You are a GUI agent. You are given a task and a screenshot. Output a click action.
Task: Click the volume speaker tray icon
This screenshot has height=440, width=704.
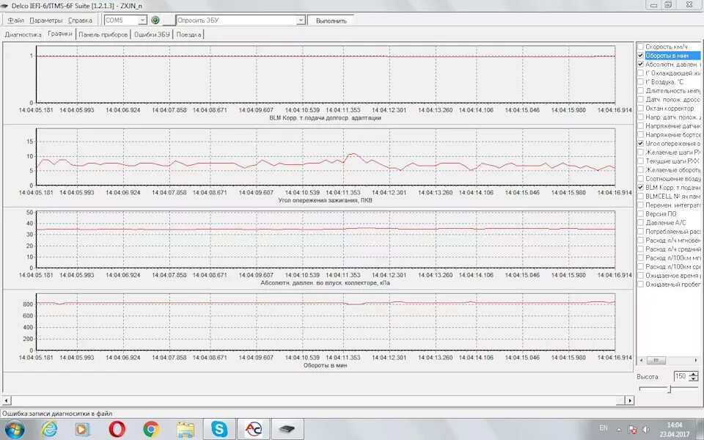(646, 429)
